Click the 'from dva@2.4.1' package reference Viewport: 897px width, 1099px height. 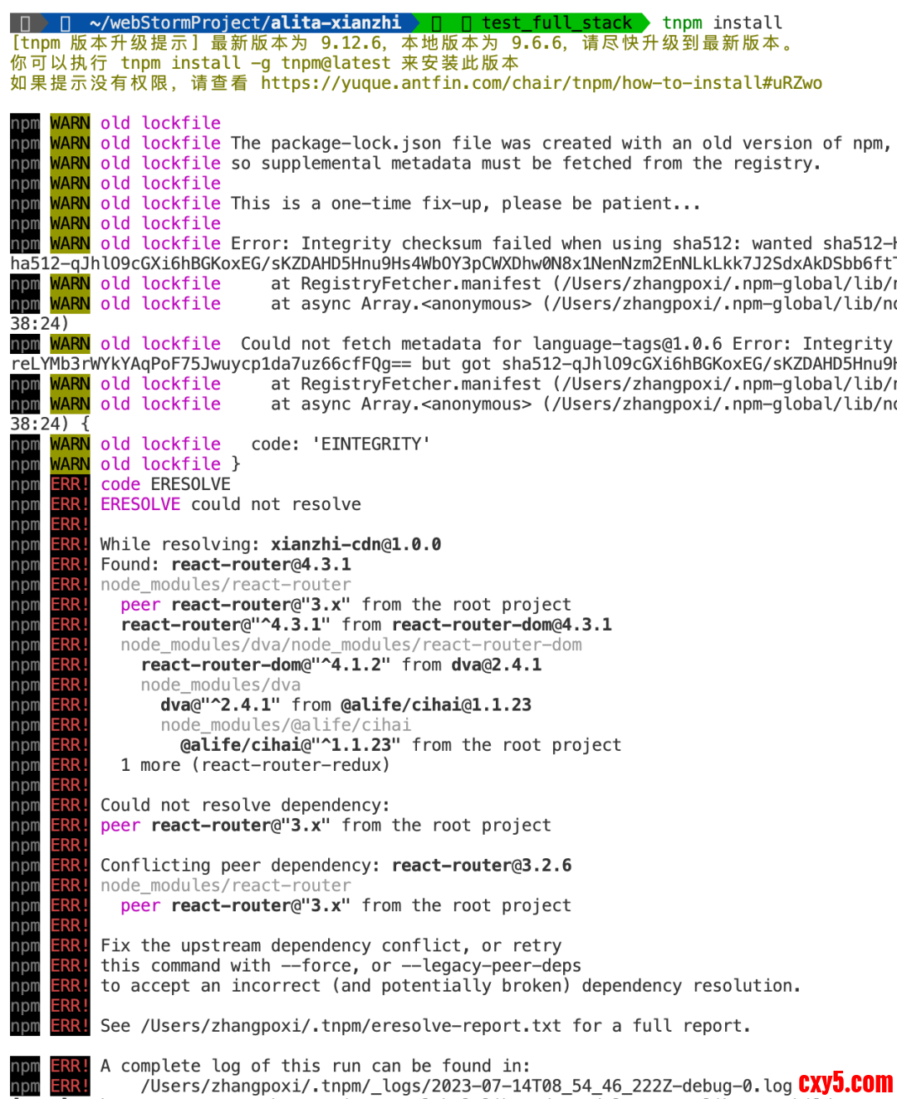pyautogui.click(x=472, y=665)
